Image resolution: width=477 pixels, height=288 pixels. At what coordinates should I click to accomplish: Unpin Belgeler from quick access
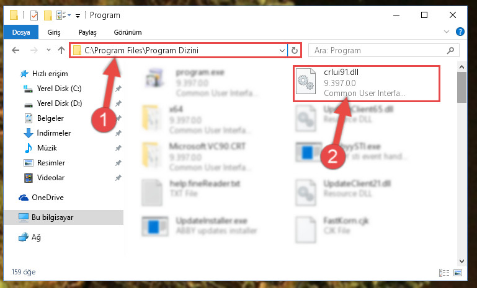pos(118,118)
